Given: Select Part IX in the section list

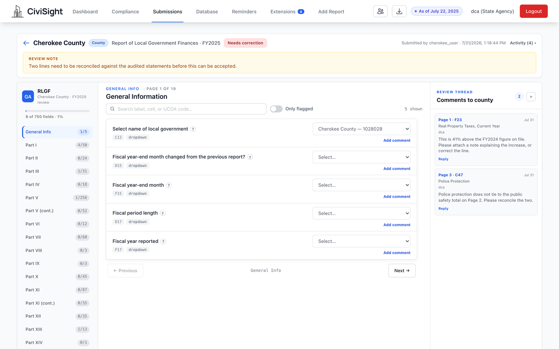Looking at the screenshot, I should coord(57,263).
